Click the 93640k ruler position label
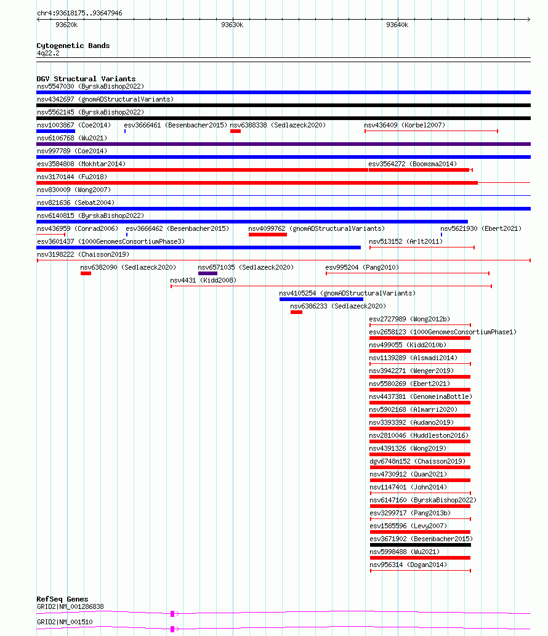The width and height of the screenshot is (548, 636). click(397, 25)
